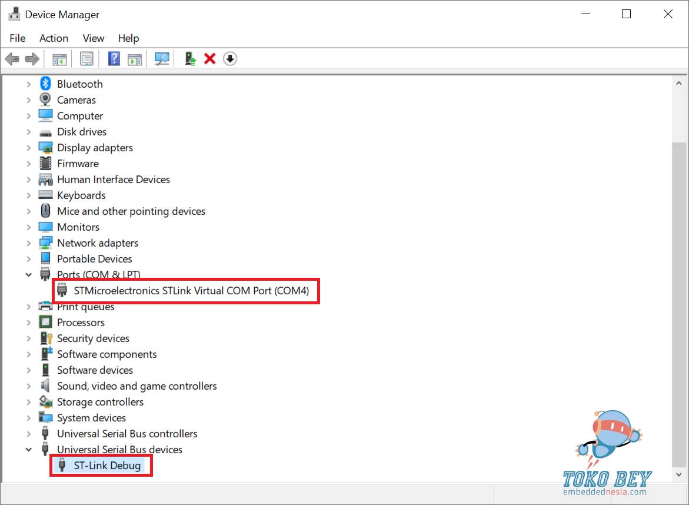Click scrollbar up arrow
Screen dimensions: 689x505
[x=679, y=83]
